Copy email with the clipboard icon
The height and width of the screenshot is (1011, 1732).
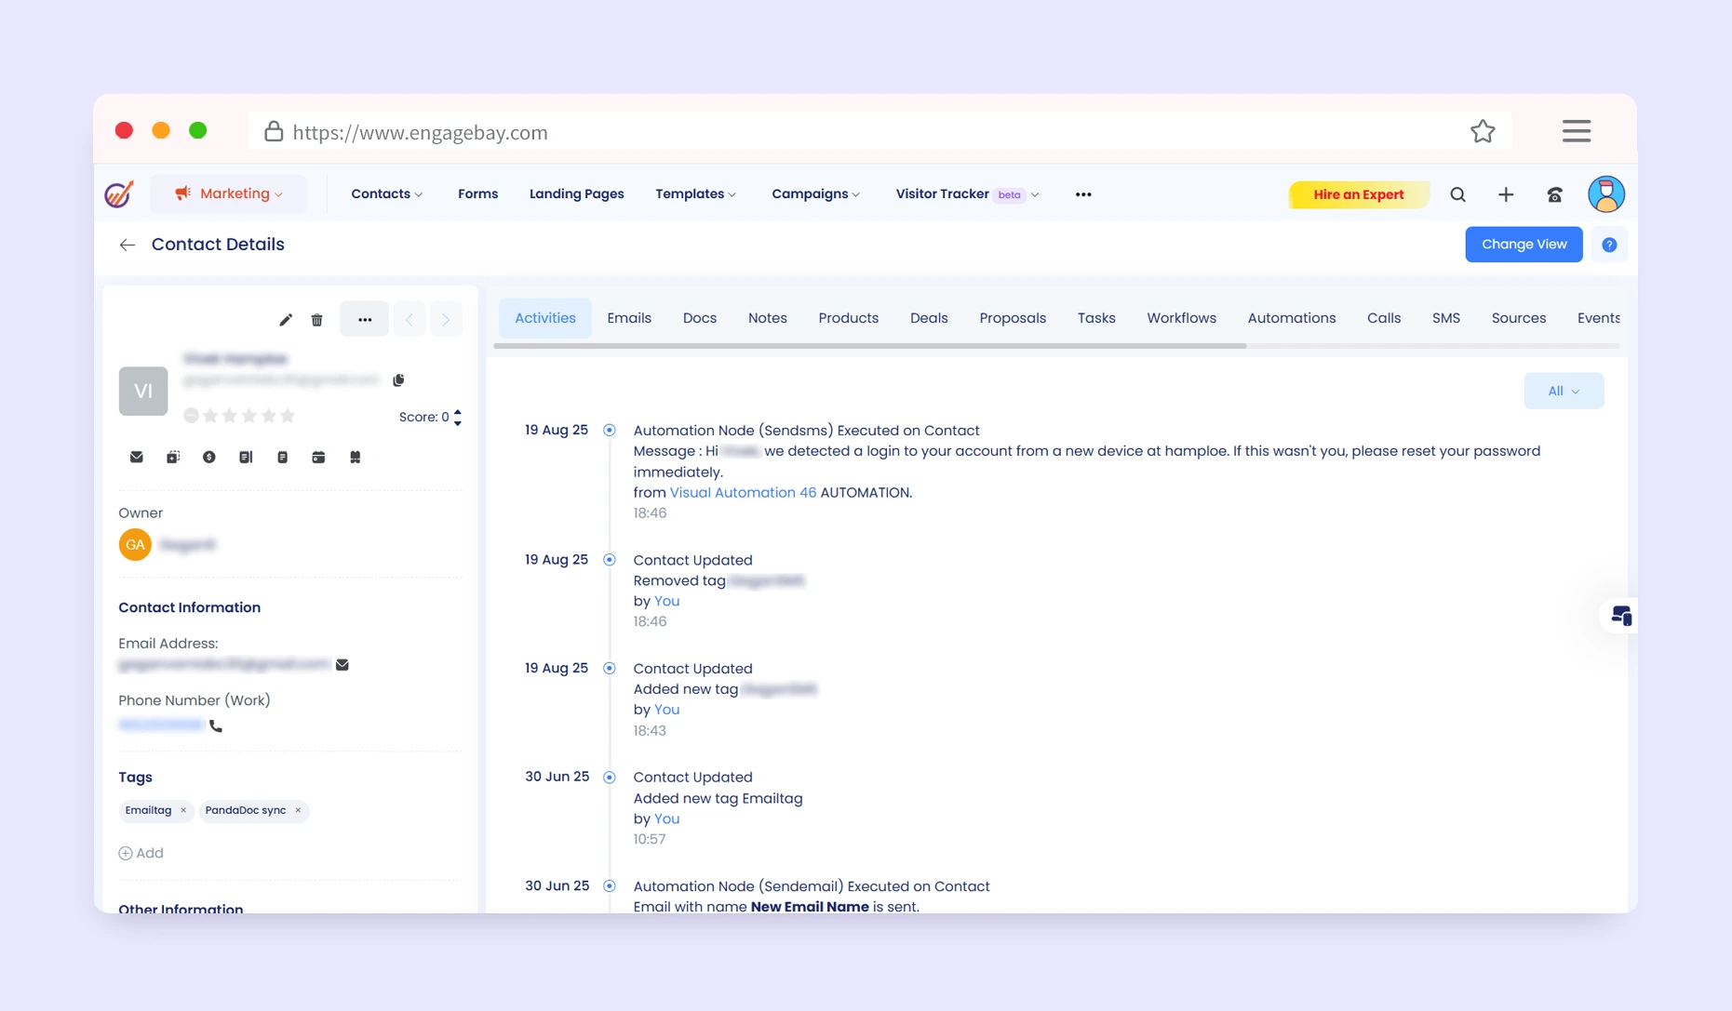click(x=398, y=379)
